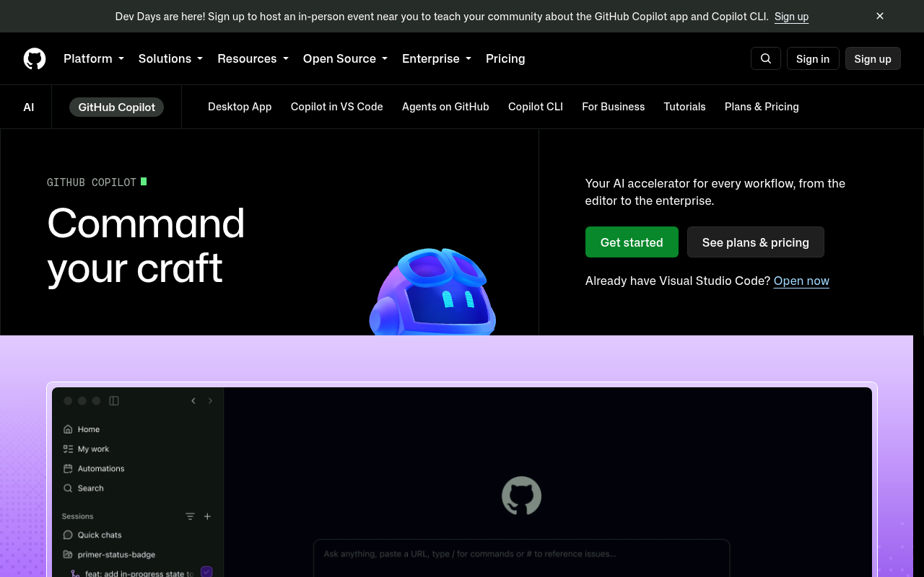Select Search label in app sidebar
The width and height of the screenshot is (924, 577).
click(x=91, y=488)
